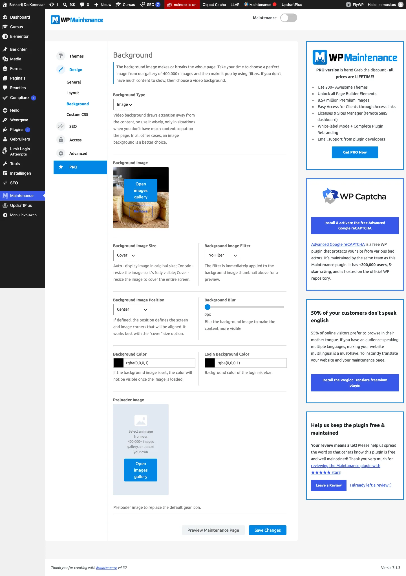Select Custom CSS in Design submenu
This screenshot has width=406, height=576.
pyautogui.click(x=77, y=115)
